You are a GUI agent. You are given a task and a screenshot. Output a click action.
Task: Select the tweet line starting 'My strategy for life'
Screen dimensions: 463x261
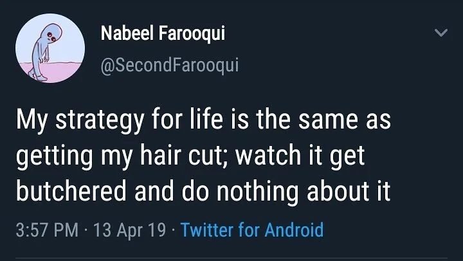[x=203, y=120]
